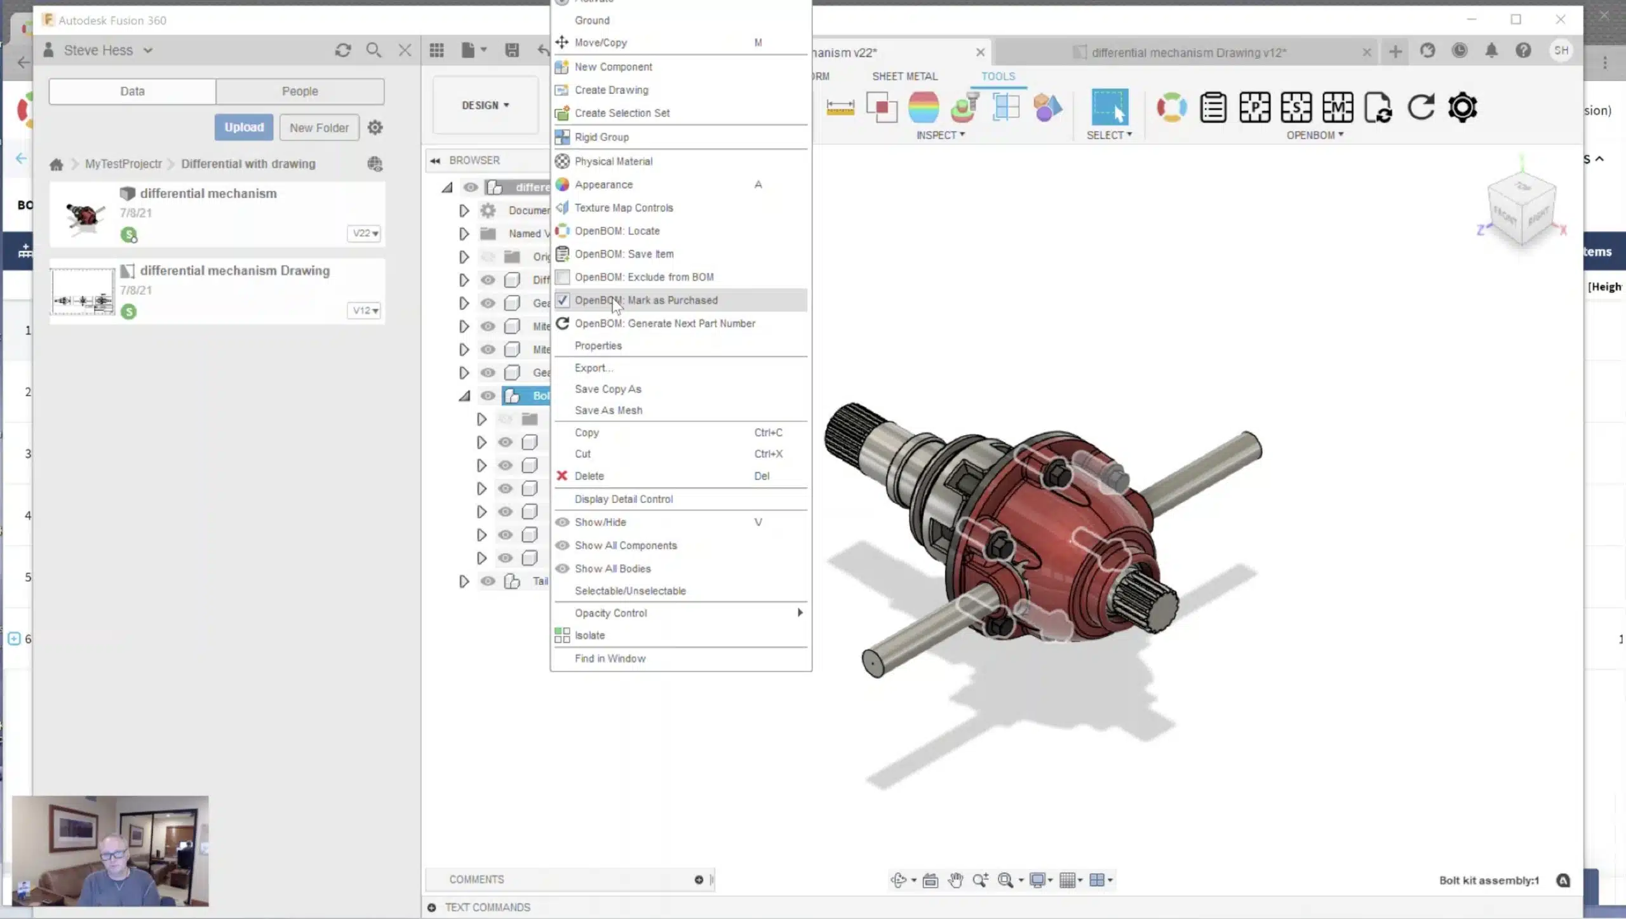Expand the OPENBOM panel dropdown
This screenshot has height=919, width=1626.
pos(1315,135)
